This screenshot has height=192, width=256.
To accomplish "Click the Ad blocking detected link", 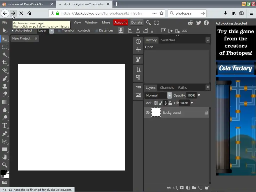I will click(231, 23).
